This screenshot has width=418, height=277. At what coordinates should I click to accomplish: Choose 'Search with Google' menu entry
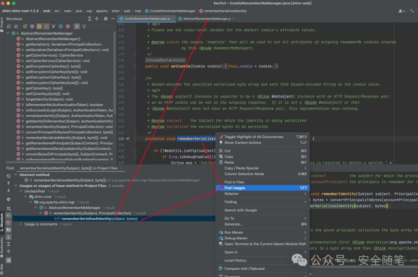click(x=262, y=210)
